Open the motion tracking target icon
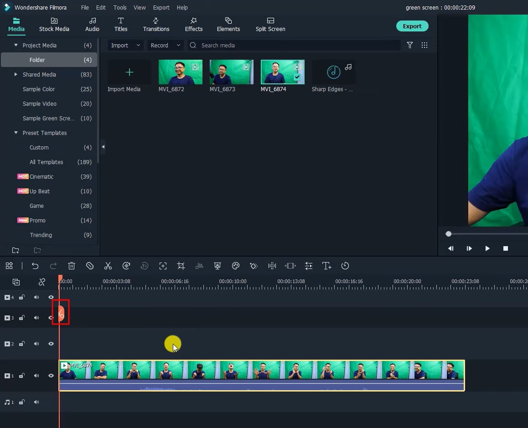The image size is (528, 428). coord(163,266)
